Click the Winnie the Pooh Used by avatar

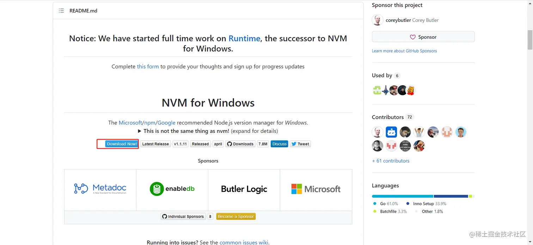411,90
